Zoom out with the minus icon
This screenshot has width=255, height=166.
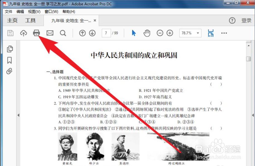pyautogui.click(x=160, y=33)
